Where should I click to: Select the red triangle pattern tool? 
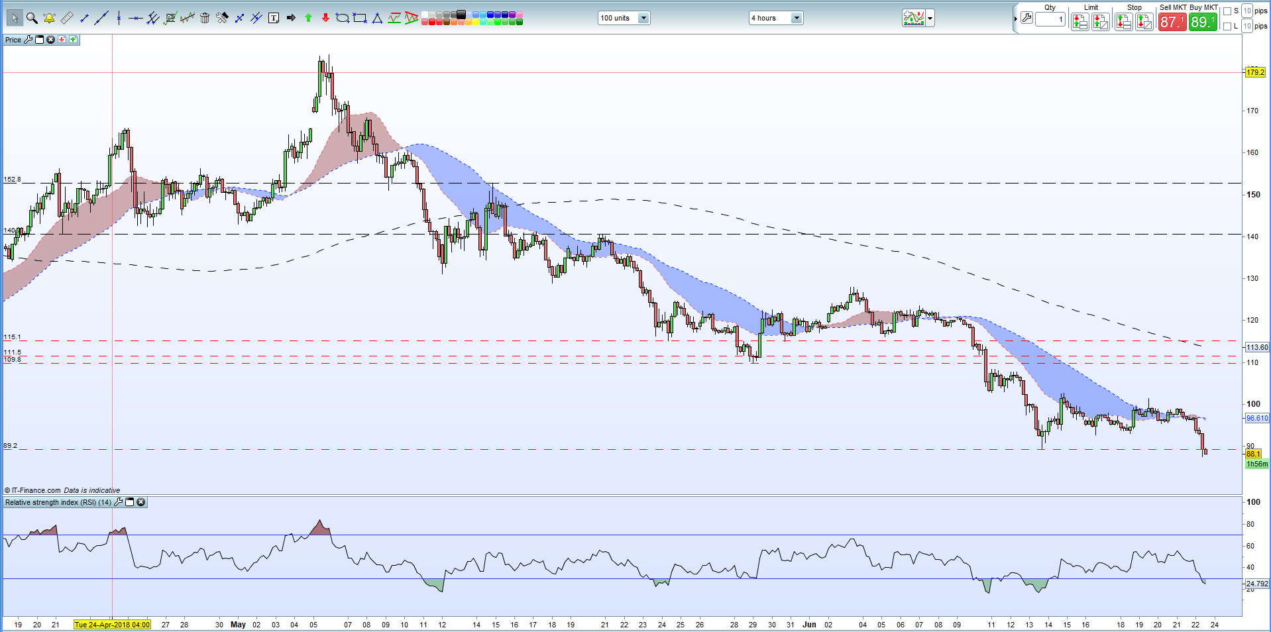click(x=412, y=18)
